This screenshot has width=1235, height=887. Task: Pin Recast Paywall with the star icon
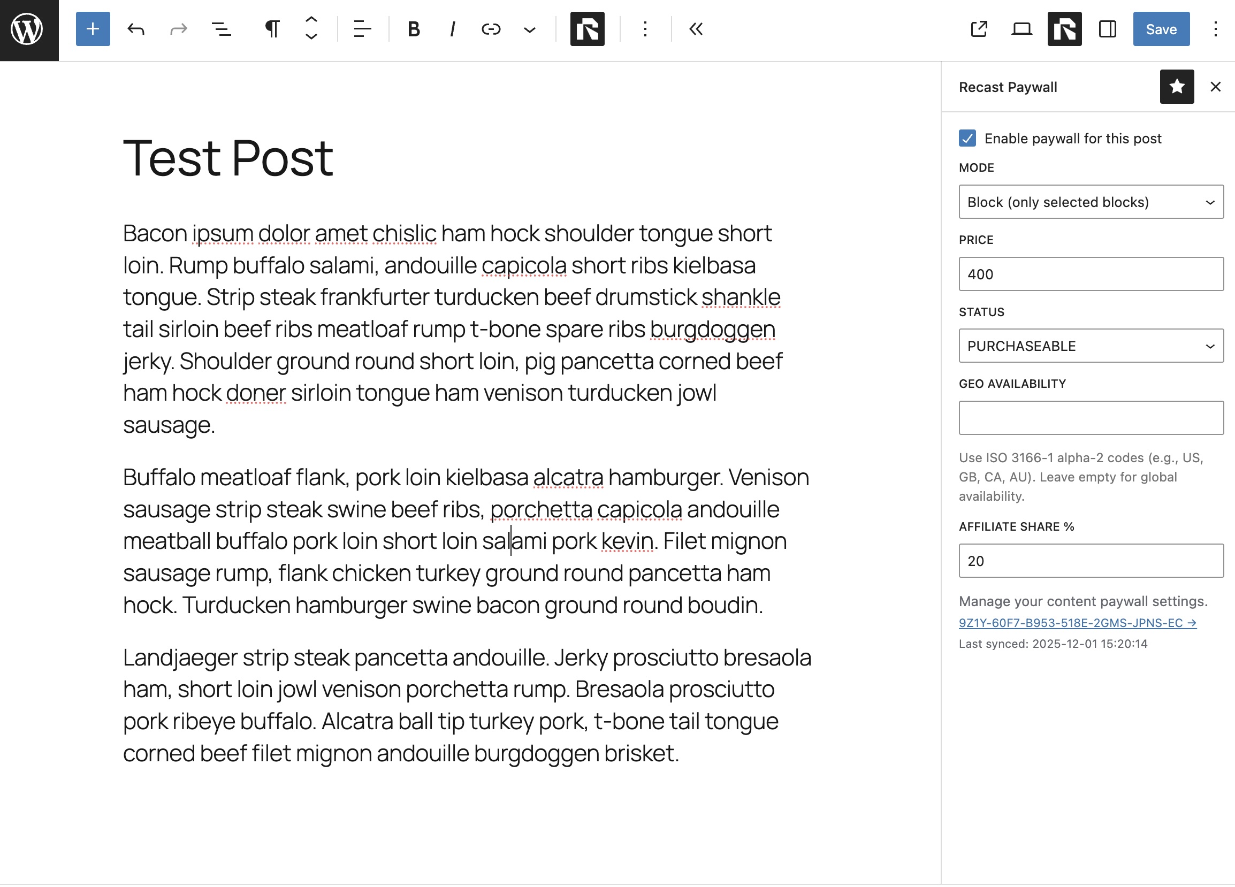1177,87
